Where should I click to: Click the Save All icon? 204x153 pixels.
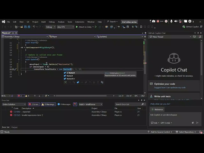click(29, 27)
